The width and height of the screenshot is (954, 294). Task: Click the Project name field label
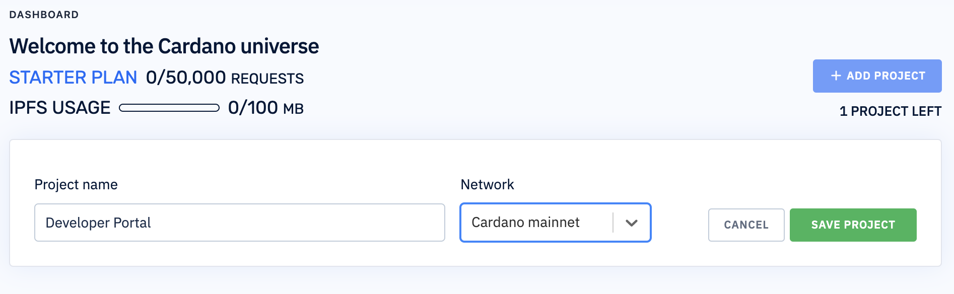pos(76,185)
